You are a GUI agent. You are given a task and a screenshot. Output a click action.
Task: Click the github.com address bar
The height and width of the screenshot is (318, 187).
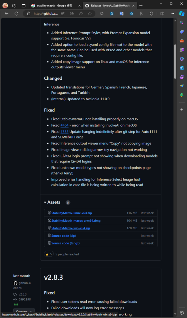pyautogui.click(x=46, y=14)
